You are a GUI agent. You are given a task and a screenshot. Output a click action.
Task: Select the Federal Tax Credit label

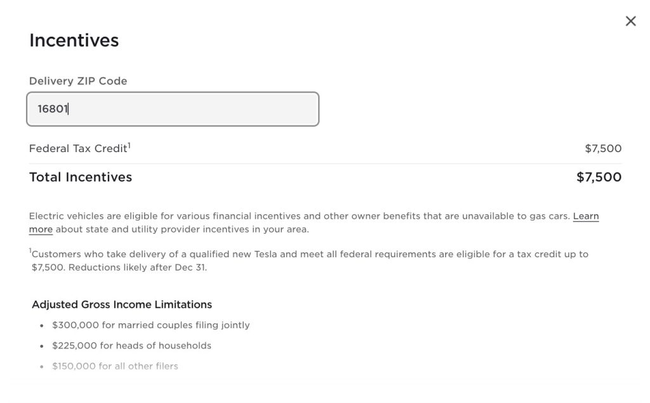click(x=78, y=148)
